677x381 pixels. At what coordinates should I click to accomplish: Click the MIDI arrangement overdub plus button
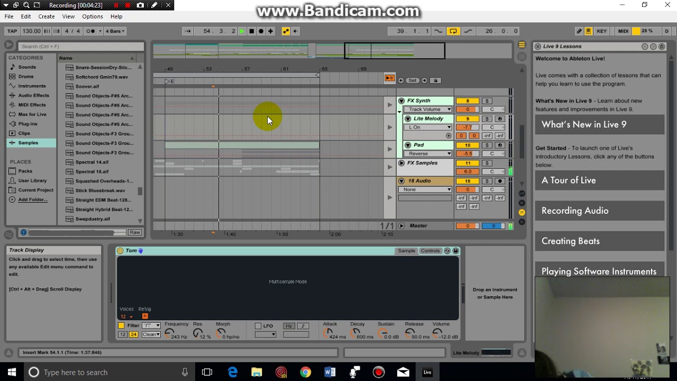271,31
